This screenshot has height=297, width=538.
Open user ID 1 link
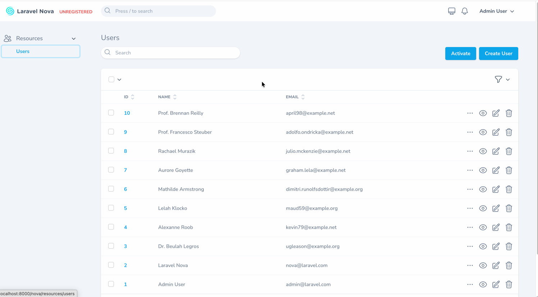(125, 284)
